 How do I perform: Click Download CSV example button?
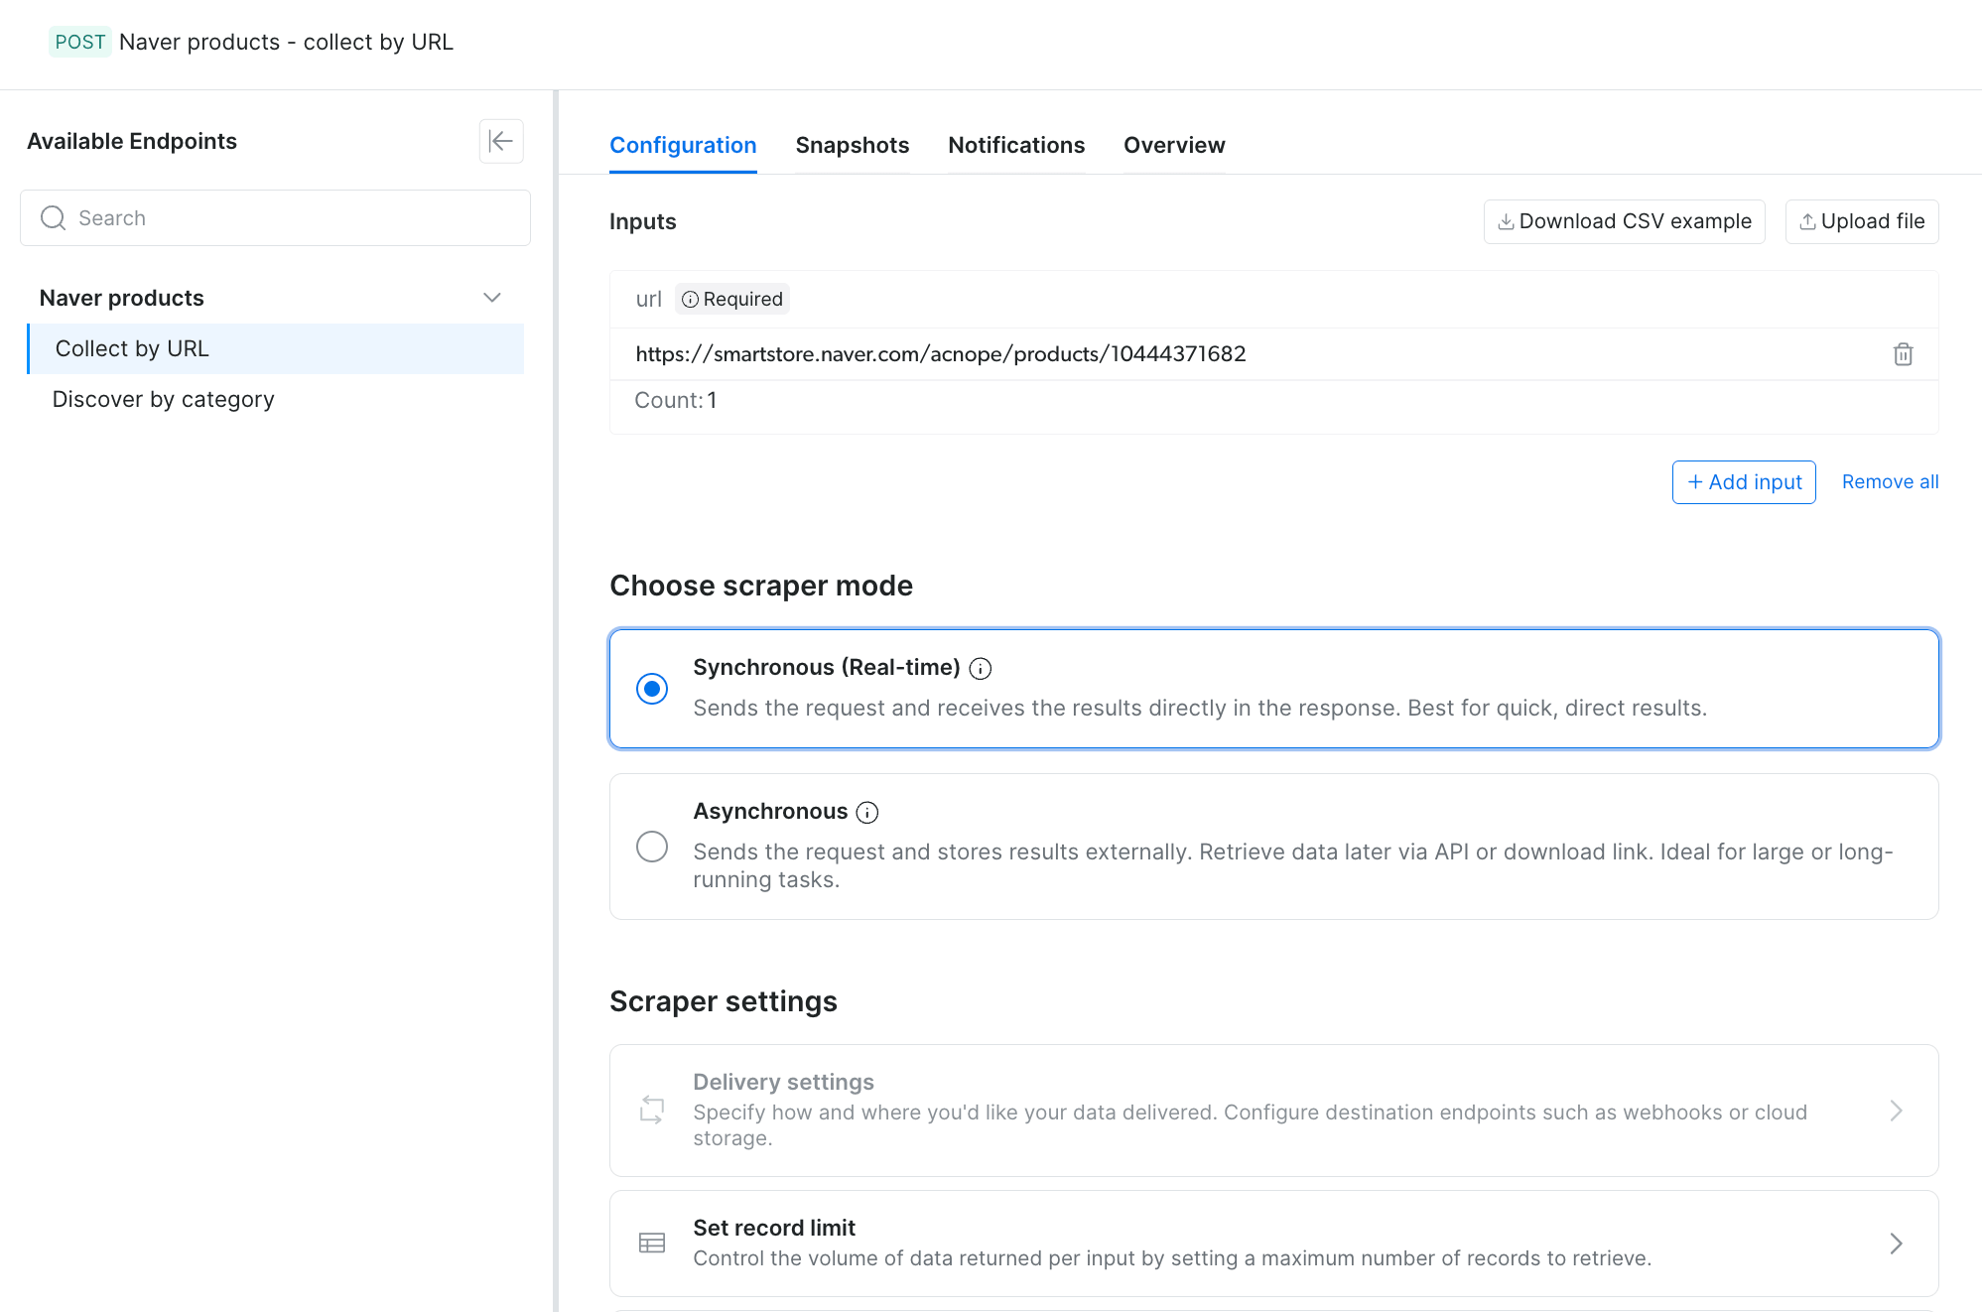coord(1625,221)
